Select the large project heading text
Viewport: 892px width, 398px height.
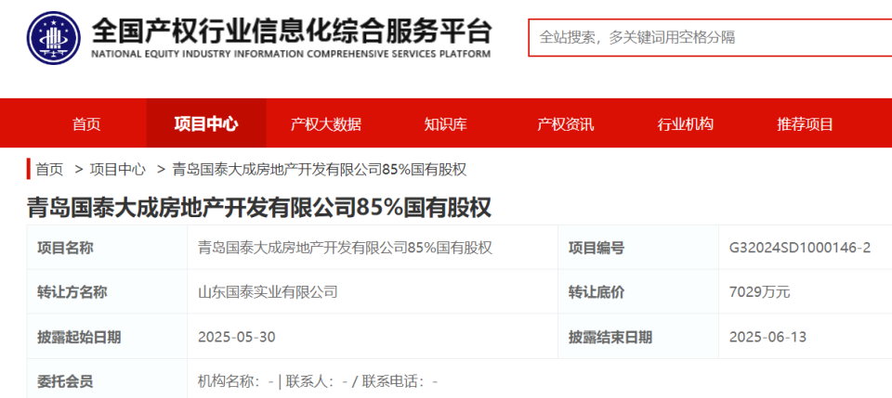[x=259, y=208]
